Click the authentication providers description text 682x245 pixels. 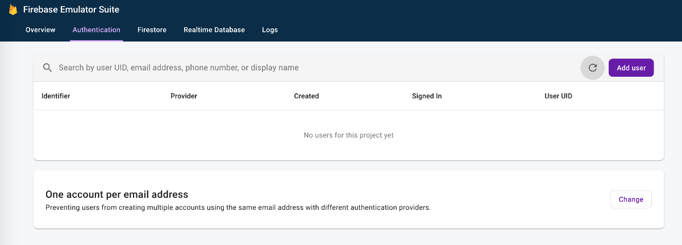point(238,207)
